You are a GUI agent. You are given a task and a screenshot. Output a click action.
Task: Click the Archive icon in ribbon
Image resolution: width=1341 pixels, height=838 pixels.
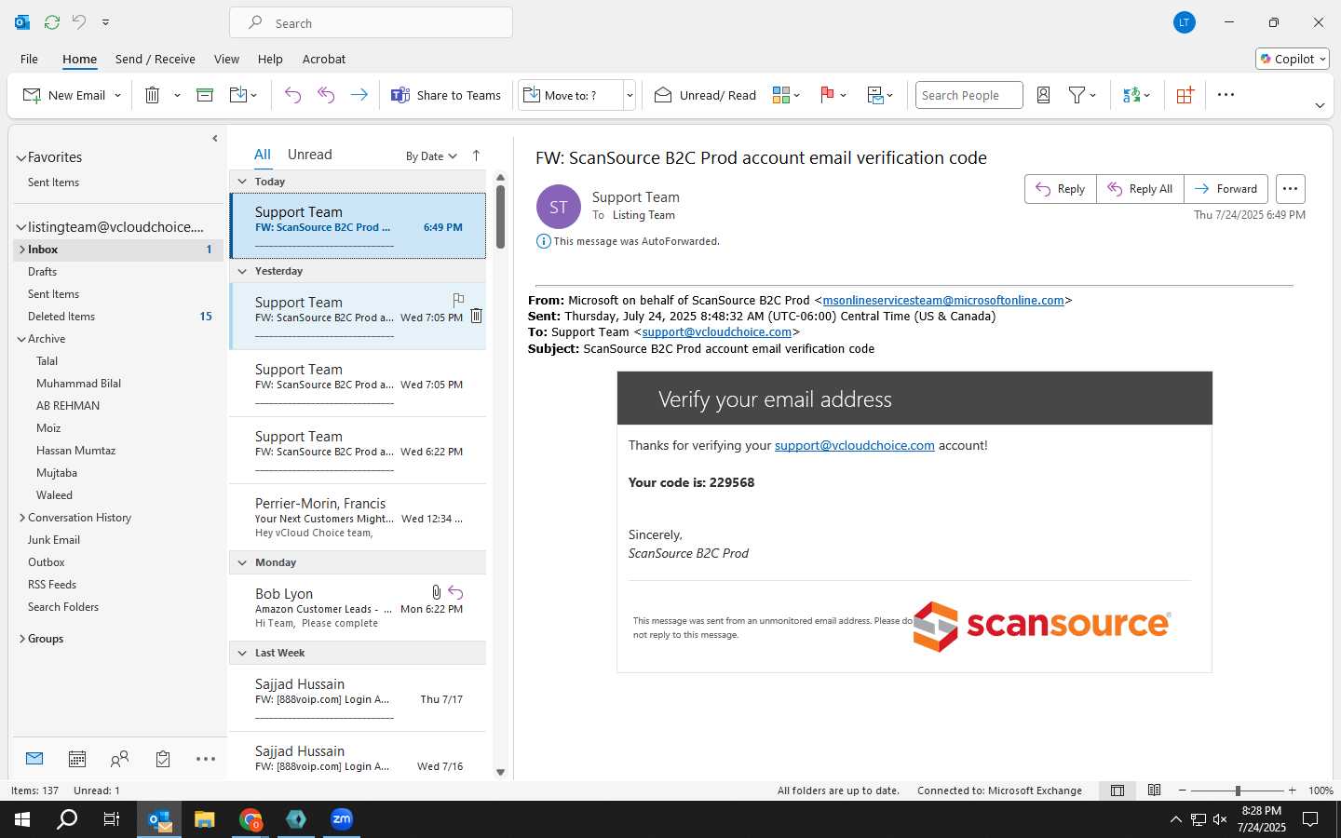pos(205,95)
